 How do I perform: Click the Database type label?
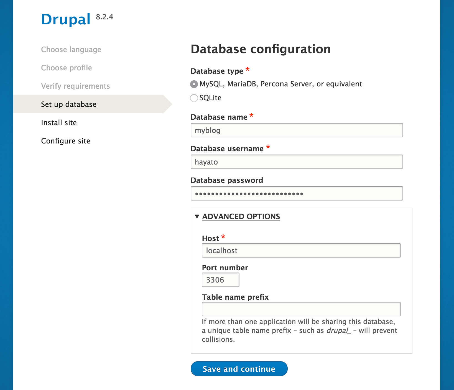pos(217,71)
